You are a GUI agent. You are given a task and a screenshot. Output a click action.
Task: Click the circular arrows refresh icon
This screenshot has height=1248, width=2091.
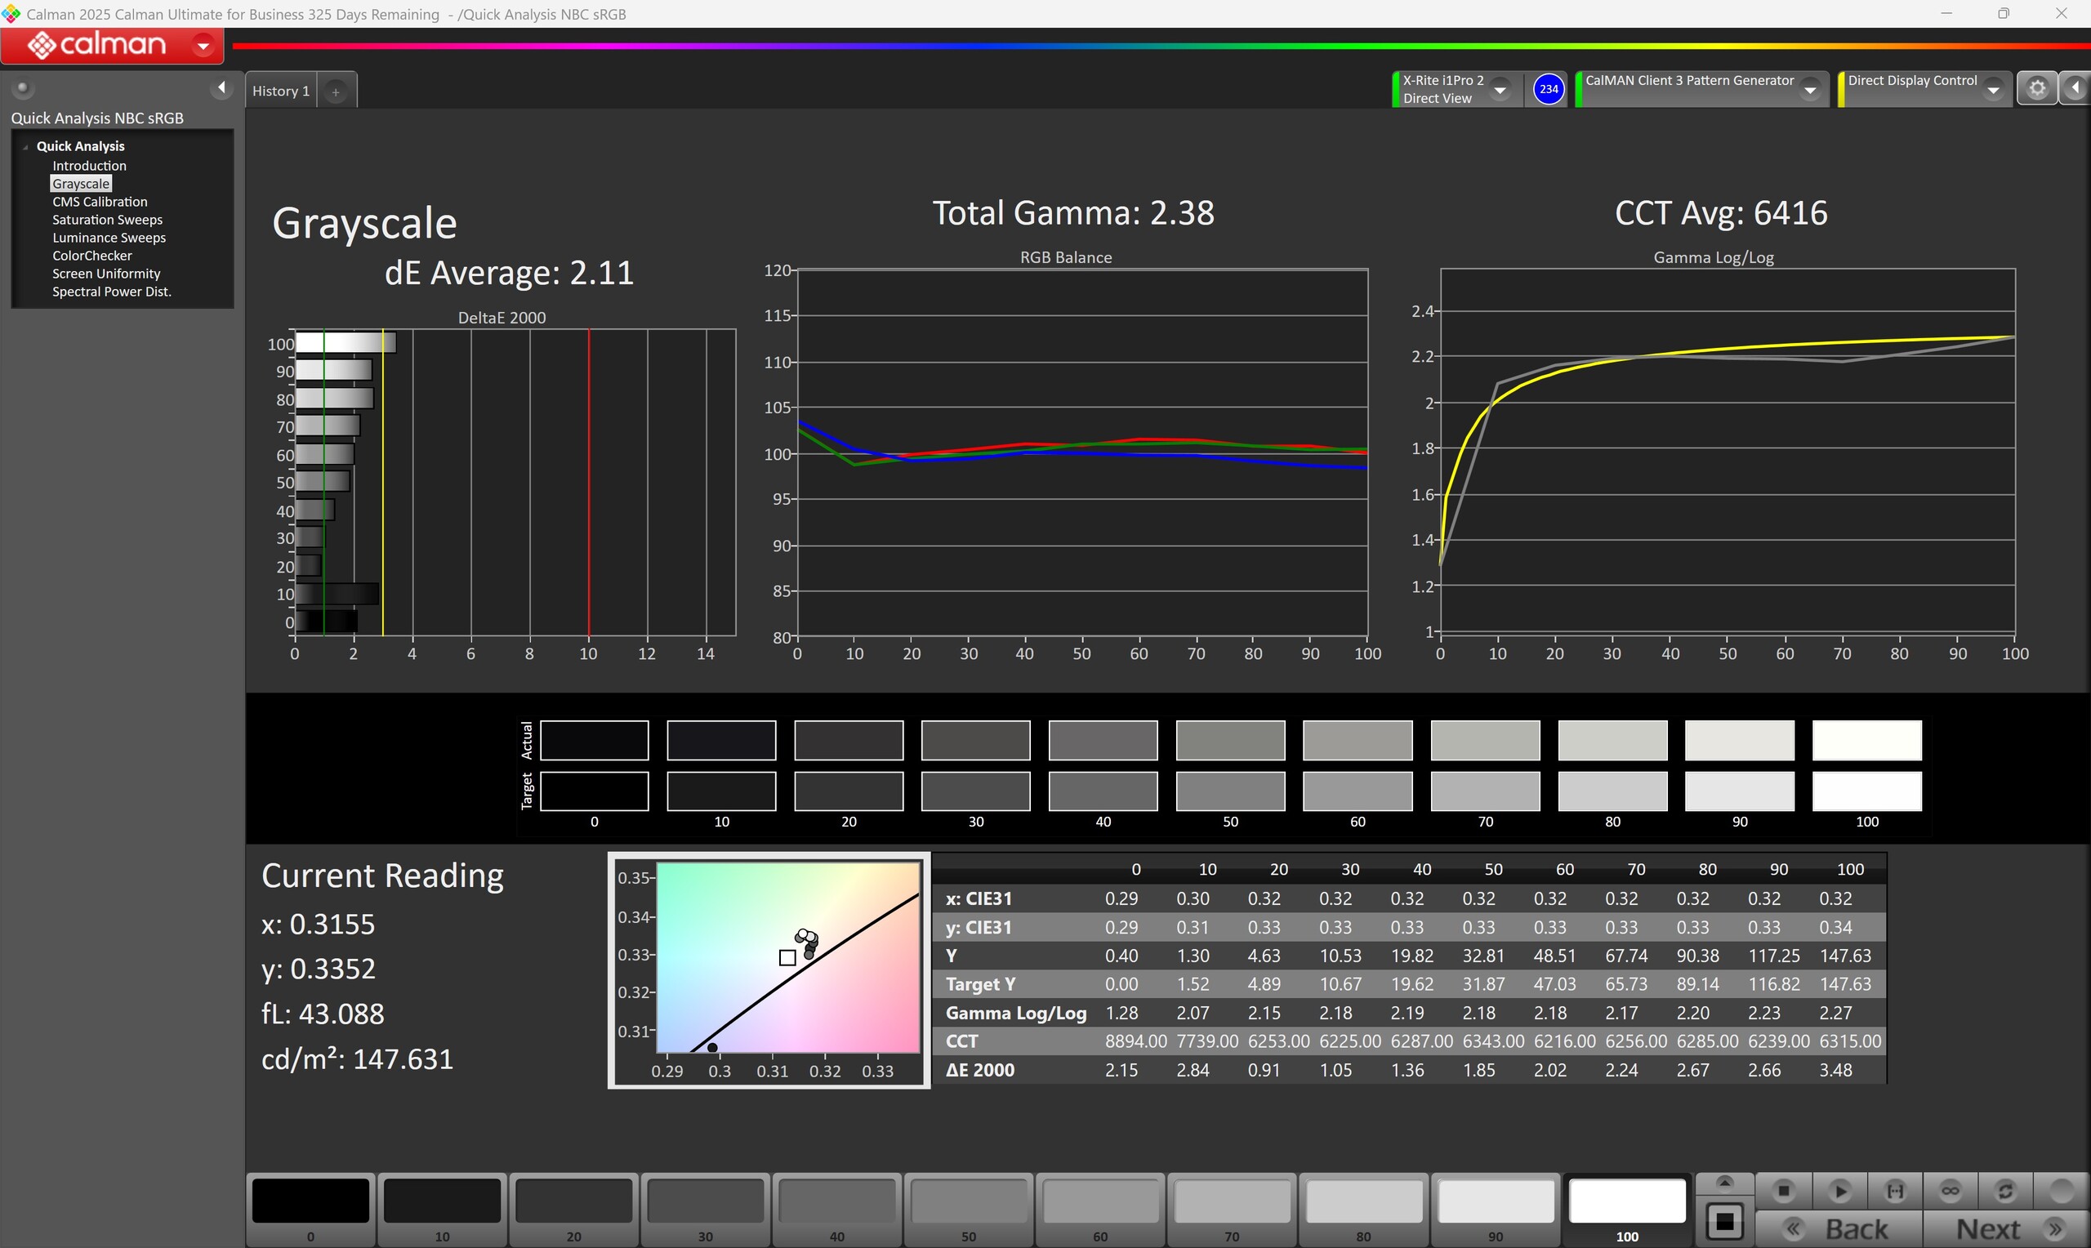2005,1191
